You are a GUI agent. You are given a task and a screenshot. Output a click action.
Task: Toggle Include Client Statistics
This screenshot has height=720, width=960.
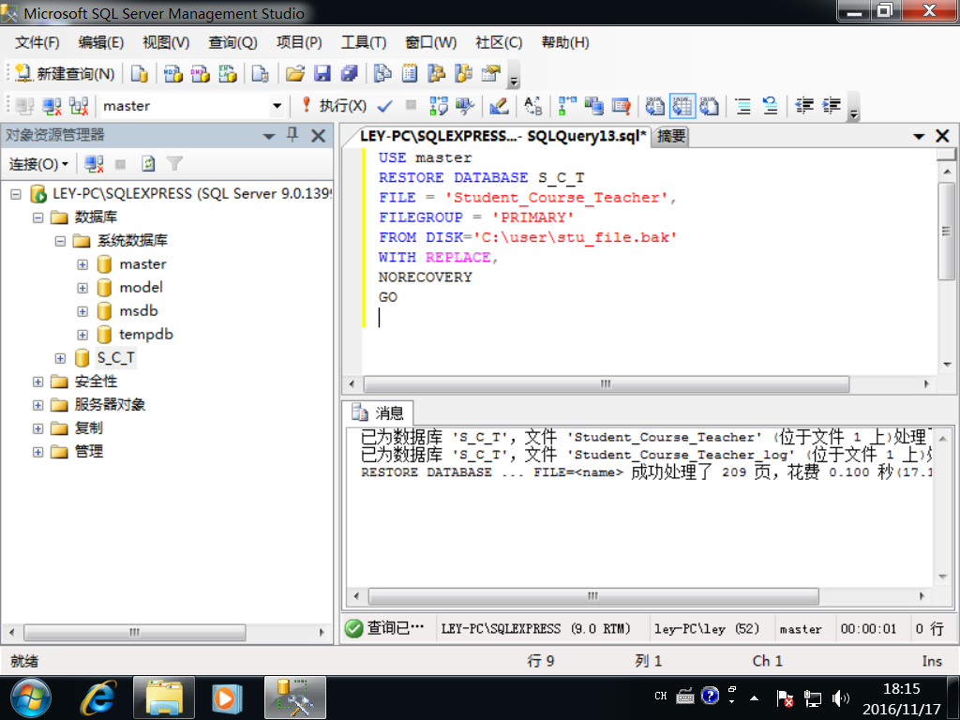593,106
